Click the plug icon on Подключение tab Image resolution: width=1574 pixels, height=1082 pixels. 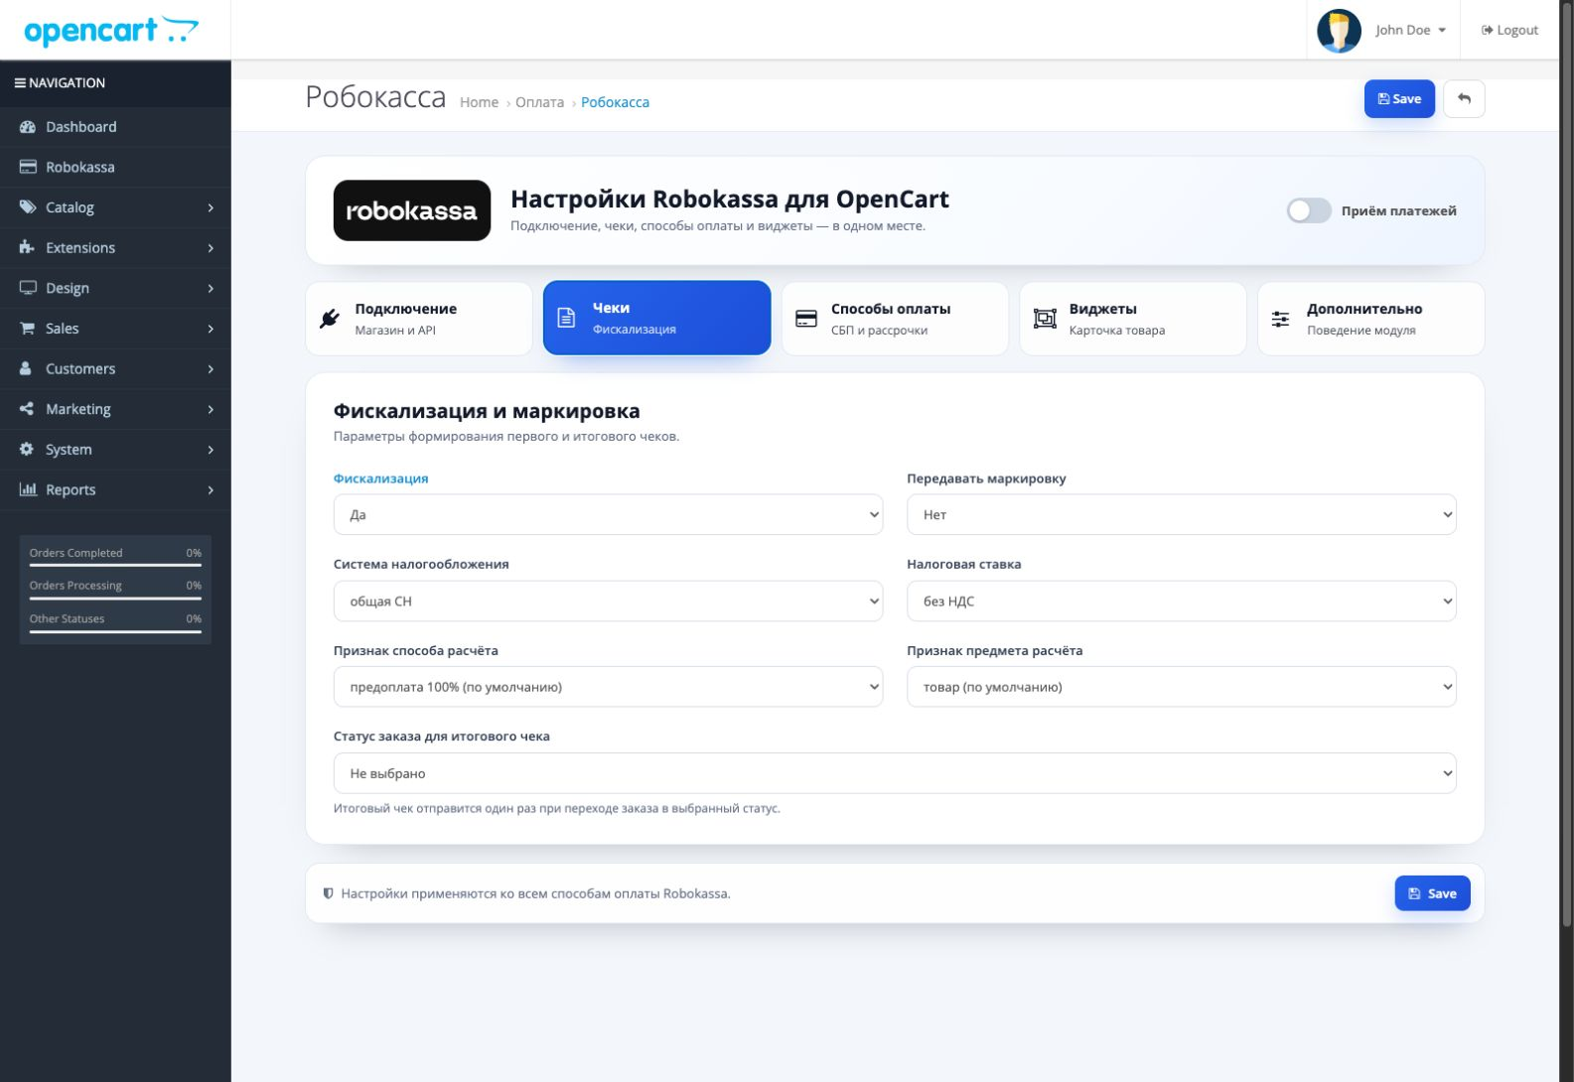click(x=330, y=319)
